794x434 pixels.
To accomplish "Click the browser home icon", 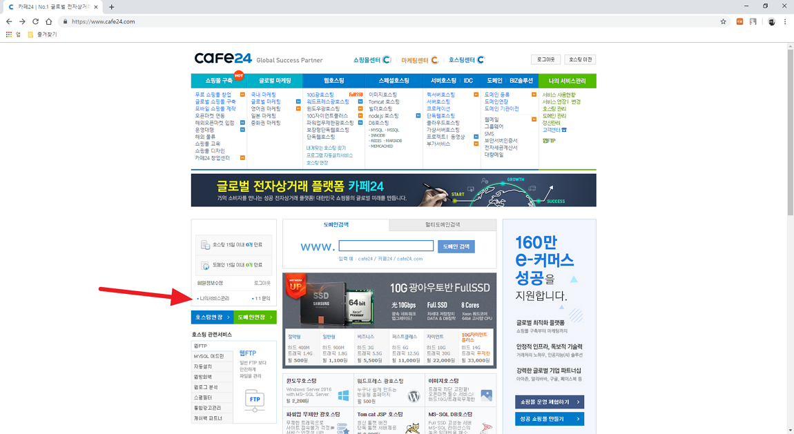I will [x=48, y=22].
